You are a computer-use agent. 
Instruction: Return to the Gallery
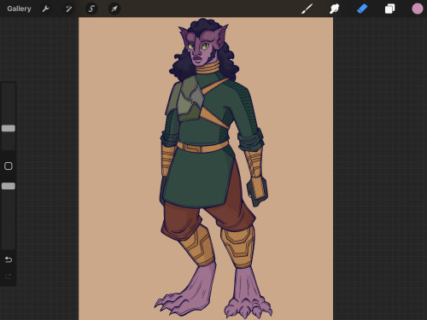(19, 9)
